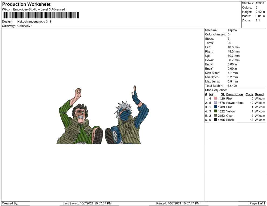Click the 'Up:' value '30.7 mm'
The image size is (267, 206).
(234, 56)
